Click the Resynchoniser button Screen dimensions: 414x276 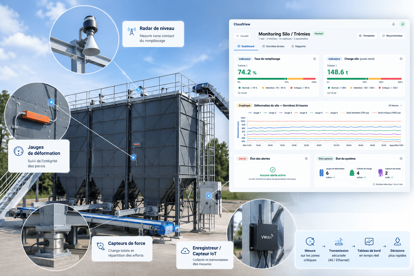tap(392, 36)
